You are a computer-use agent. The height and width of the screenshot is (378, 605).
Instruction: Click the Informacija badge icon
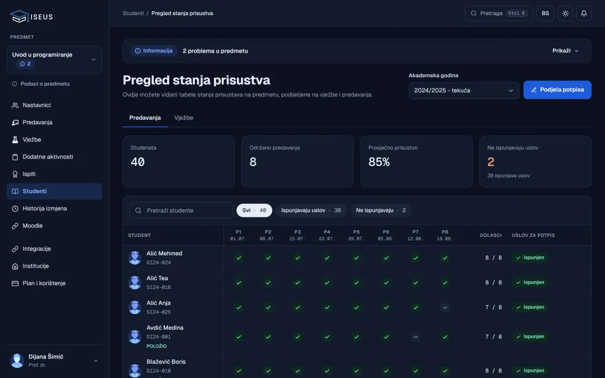[138, 51]
